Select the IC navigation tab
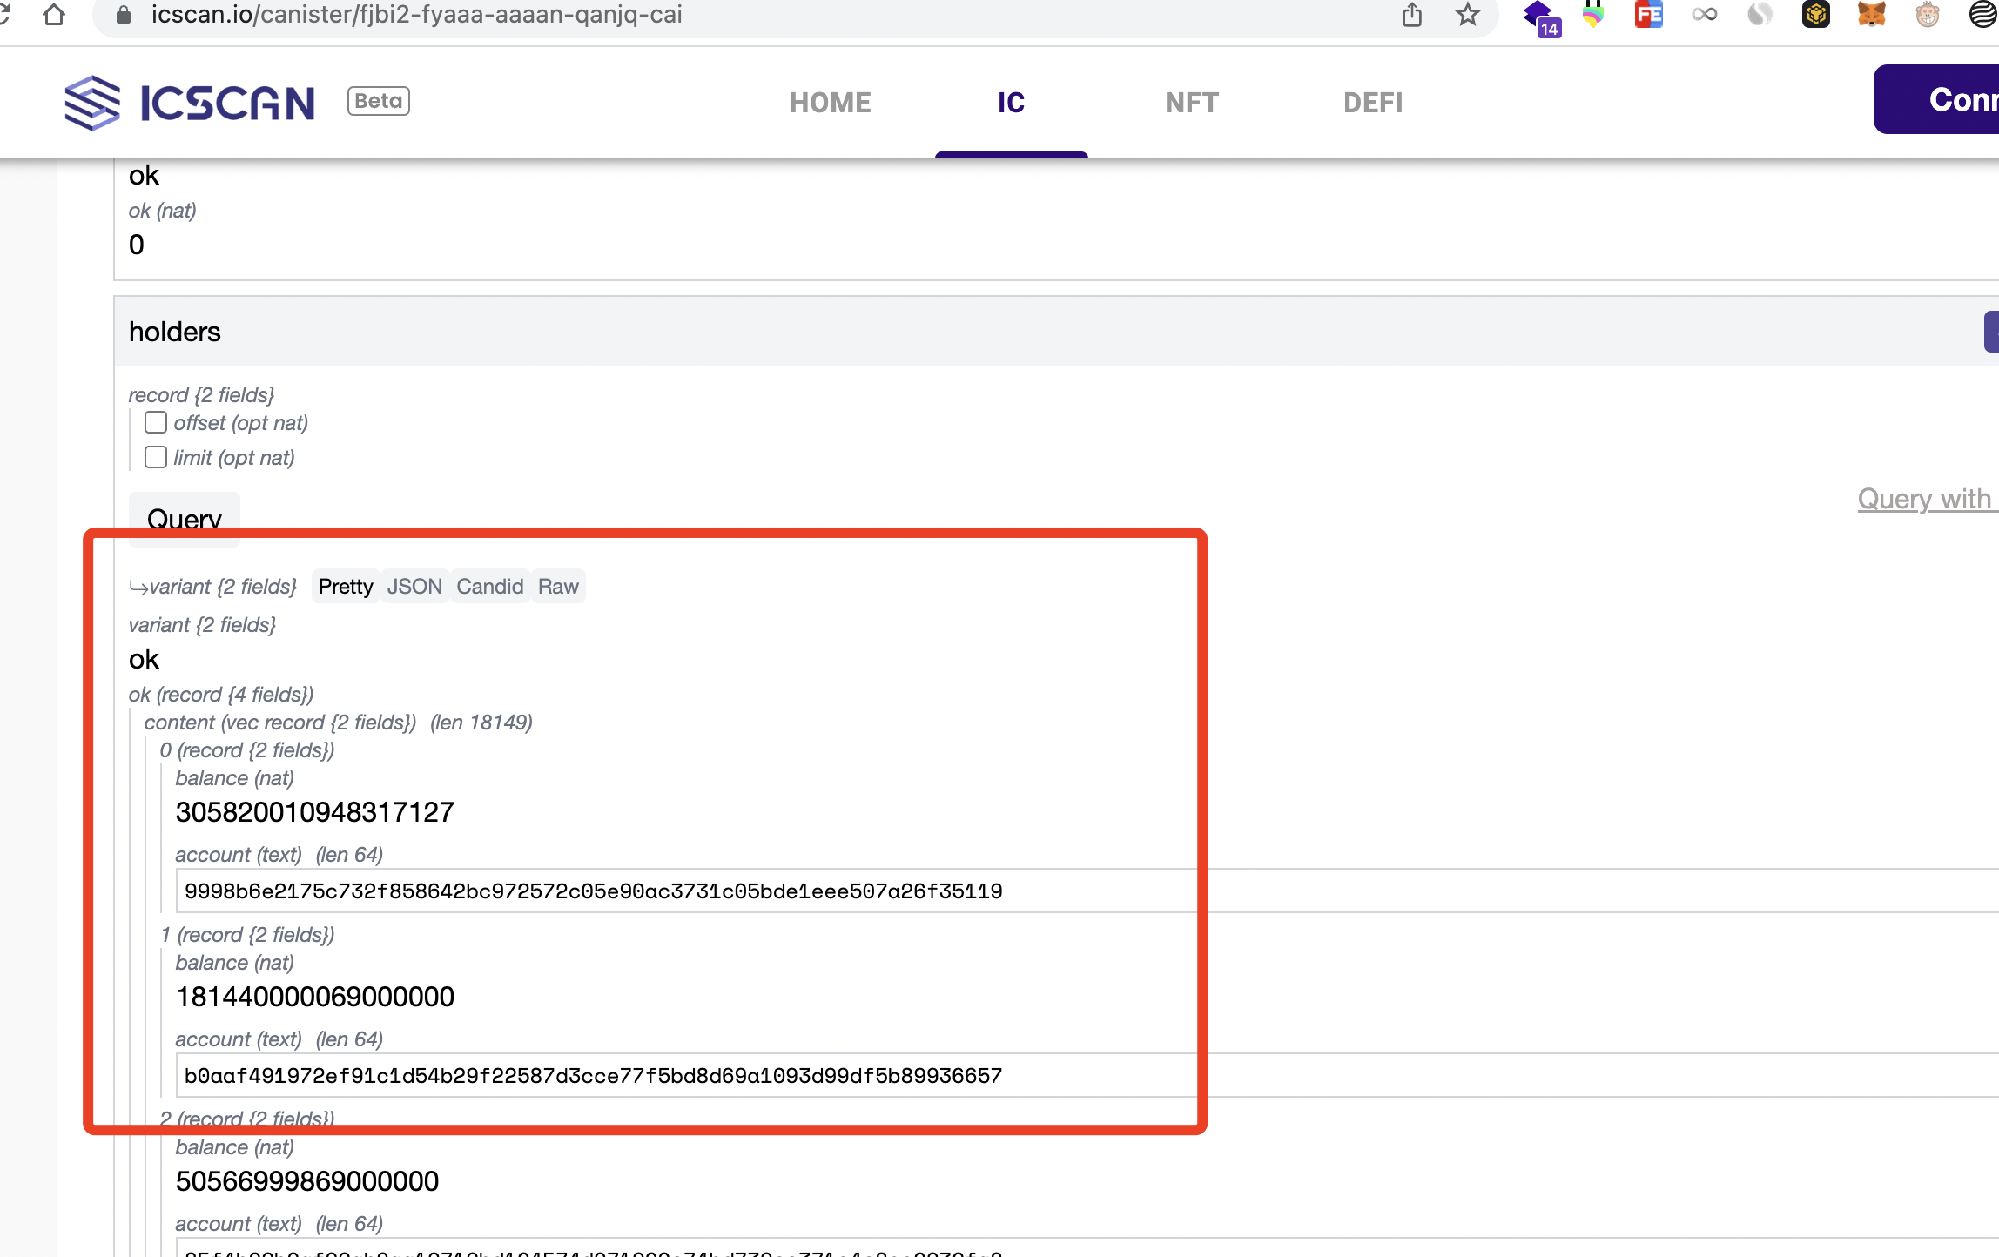 (1011, 103)
